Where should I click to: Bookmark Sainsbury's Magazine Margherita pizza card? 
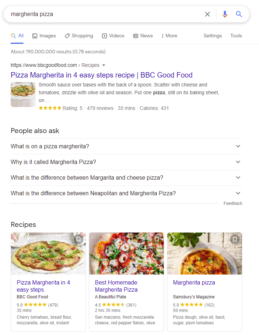(x=235, y=239)
